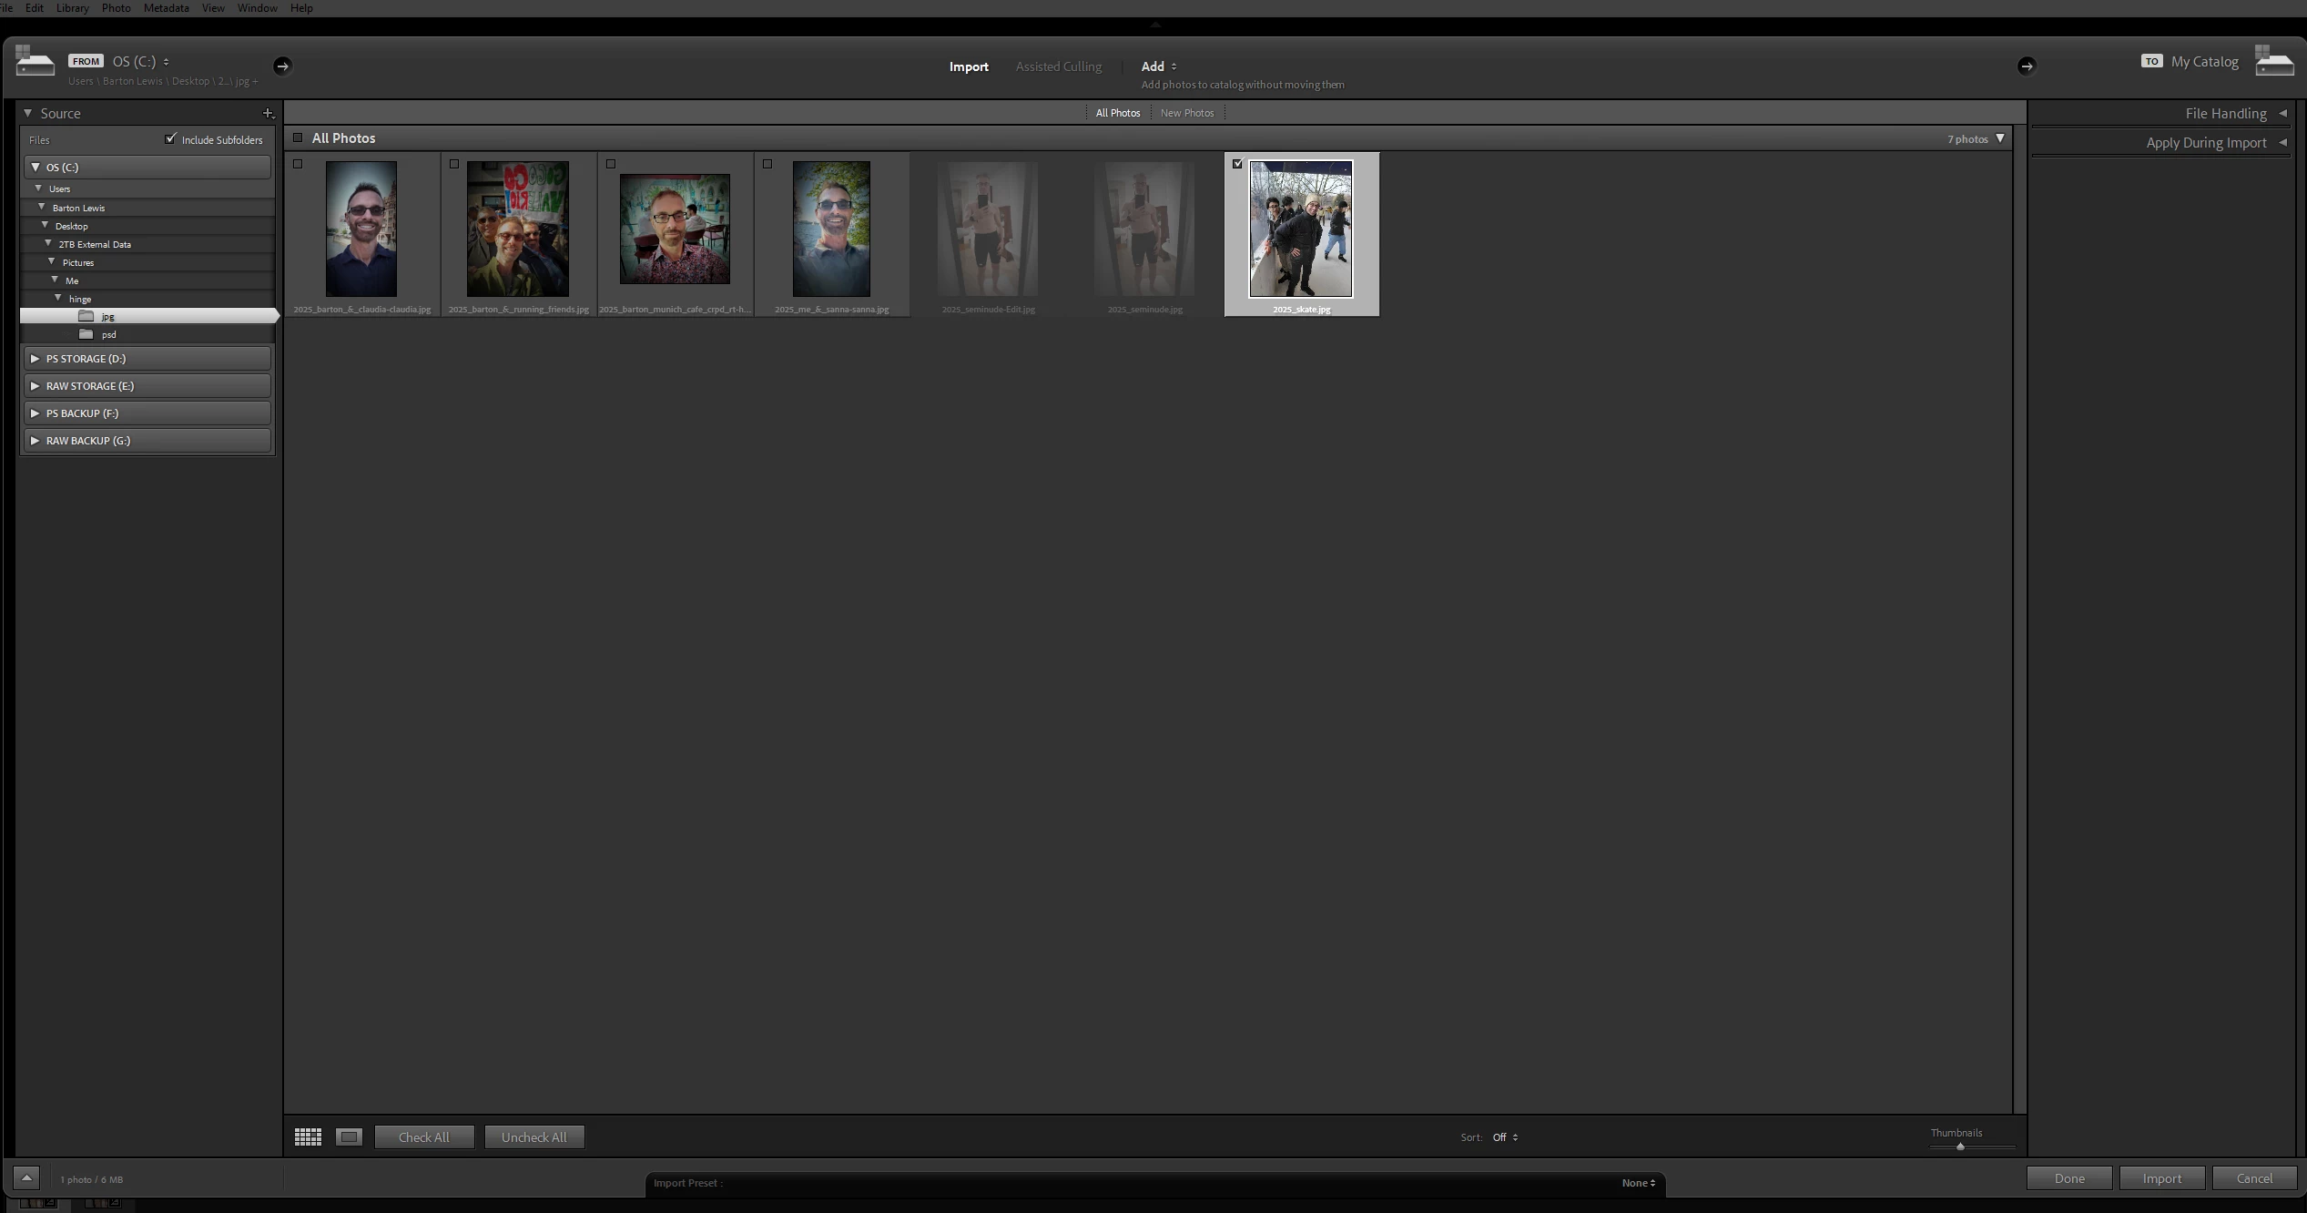Collapse the hinge folder
2307x1213 pixels.
point(58,298)
